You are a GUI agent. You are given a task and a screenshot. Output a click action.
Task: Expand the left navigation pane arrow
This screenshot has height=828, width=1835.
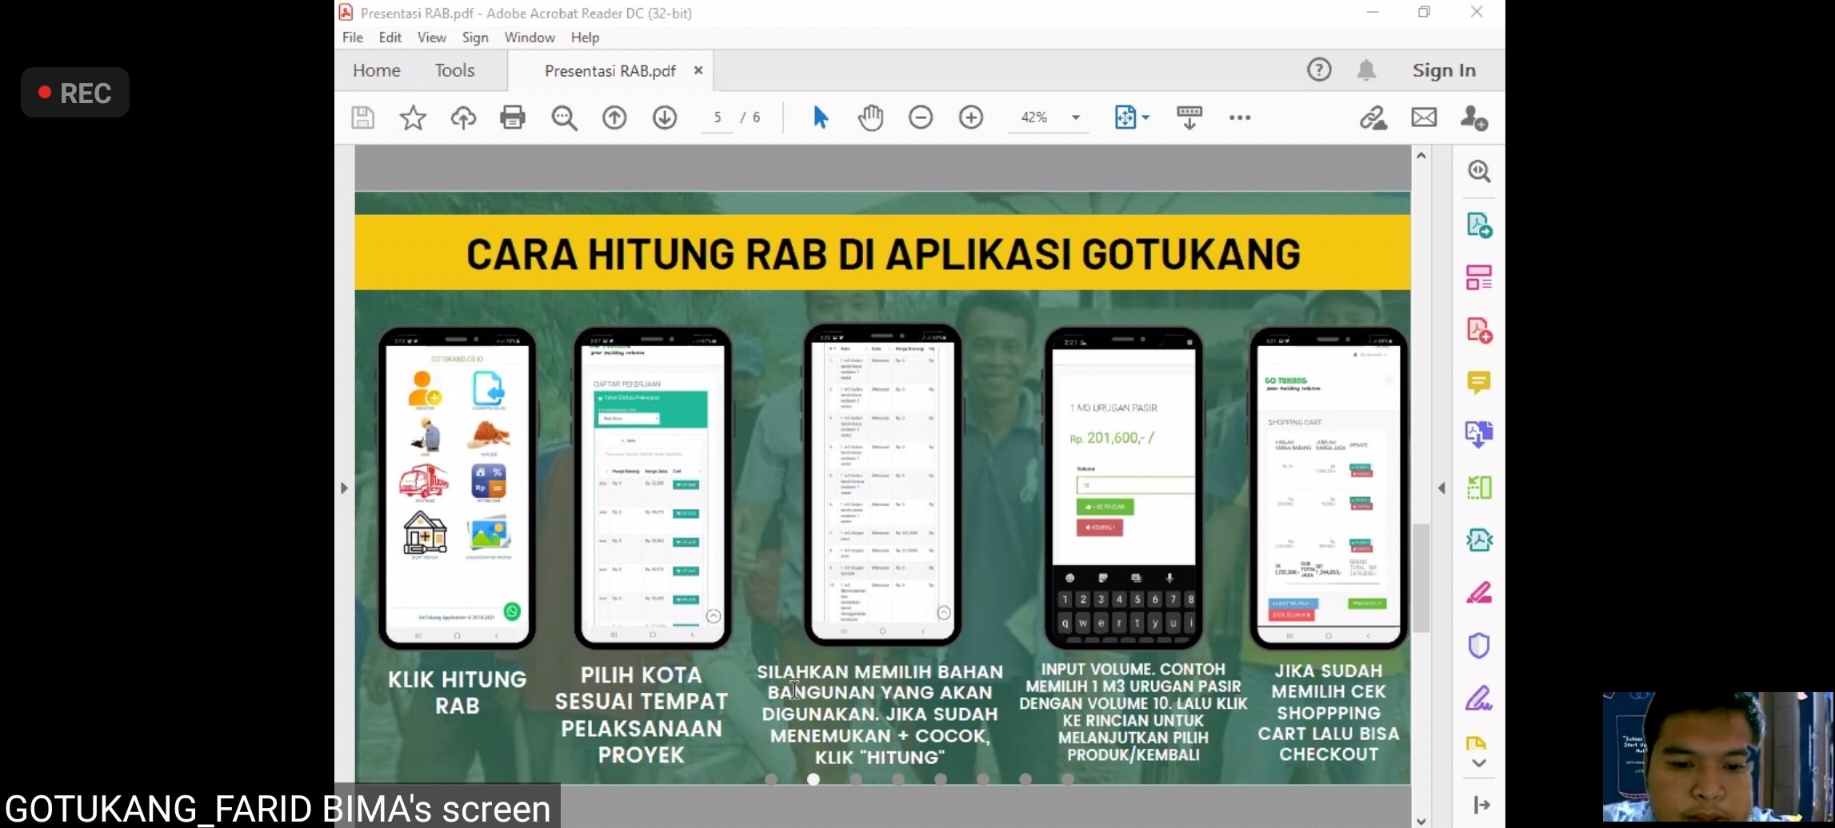tap(344, 488)
